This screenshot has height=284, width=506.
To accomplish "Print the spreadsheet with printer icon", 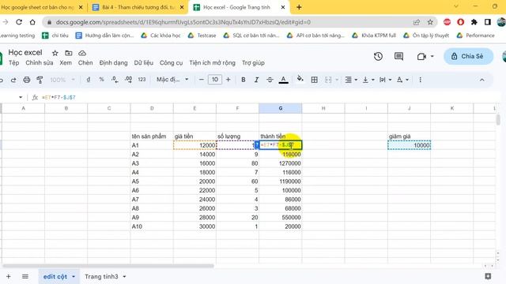I will [x=26, y=80].
